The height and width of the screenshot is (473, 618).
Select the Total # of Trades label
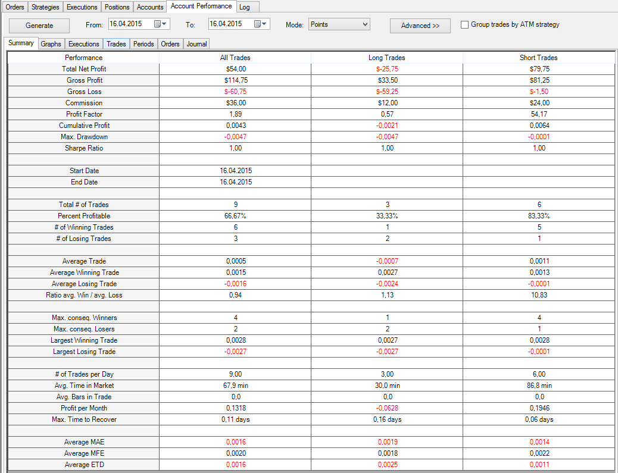click(83, 205)
